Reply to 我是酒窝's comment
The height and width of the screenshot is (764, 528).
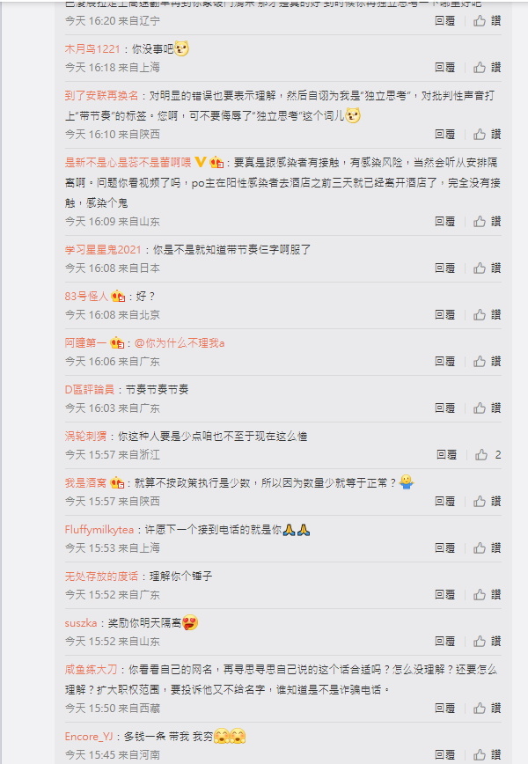444,502
